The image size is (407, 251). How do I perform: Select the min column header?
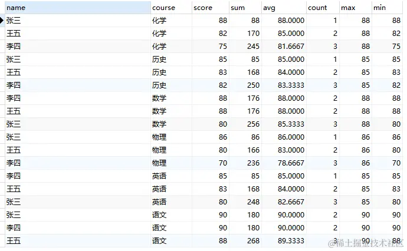pyautogui.click(x=387, y=8)
